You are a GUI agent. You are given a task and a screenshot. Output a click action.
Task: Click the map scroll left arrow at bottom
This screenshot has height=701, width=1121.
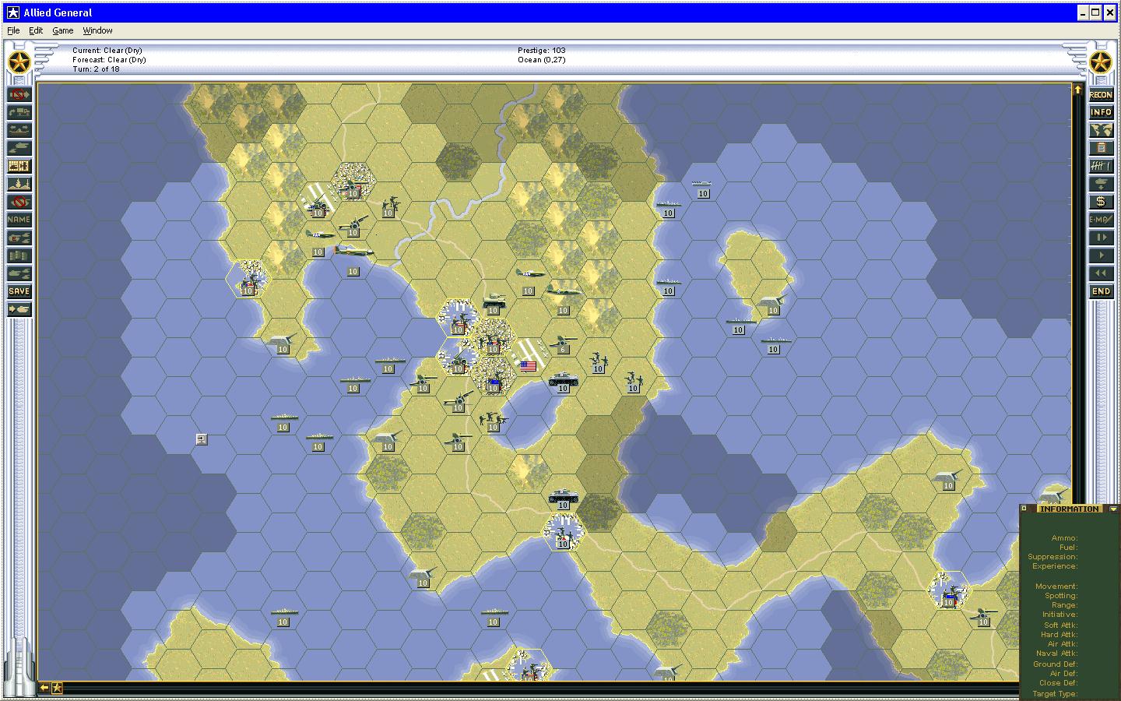[x=44, y=688]
